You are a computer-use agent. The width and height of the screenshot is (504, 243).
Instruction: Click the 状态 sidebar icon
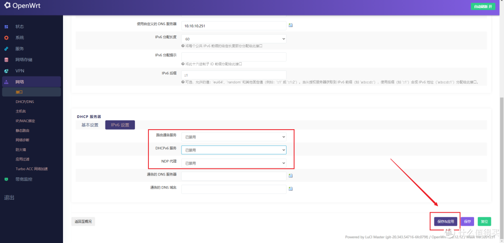click(7, 27)
